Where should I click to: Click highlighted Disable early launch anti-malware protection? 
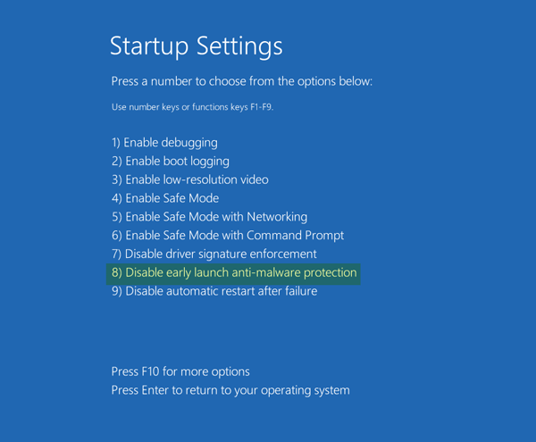[234, 272]
